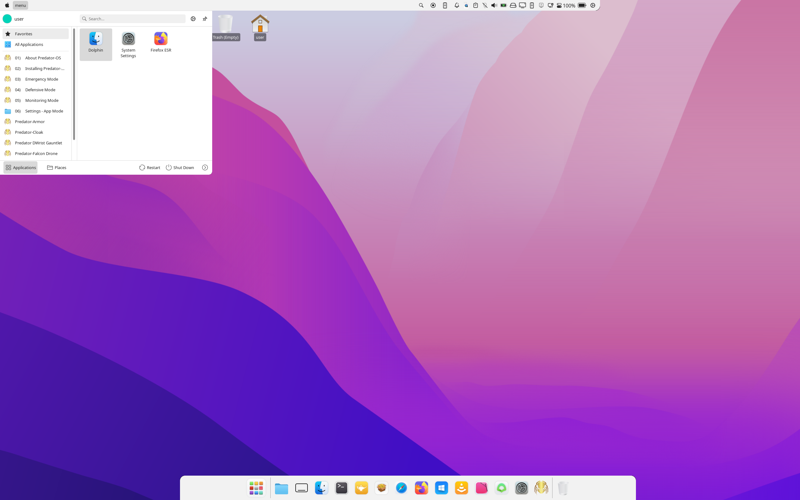
Task: Expand more session options arrow
Action: 205,168
